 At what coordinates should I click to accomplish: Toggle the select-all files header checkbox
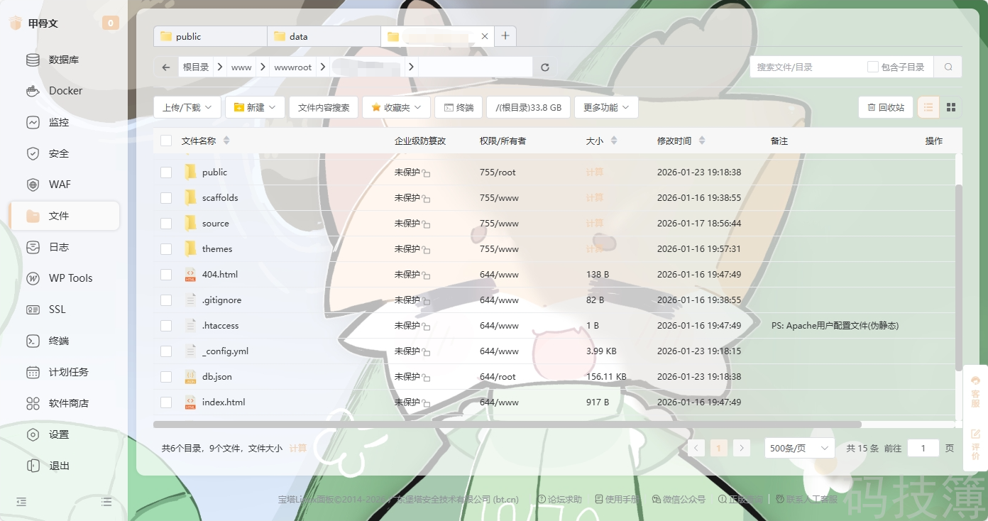pyautogui.click(x=166, y=141)
